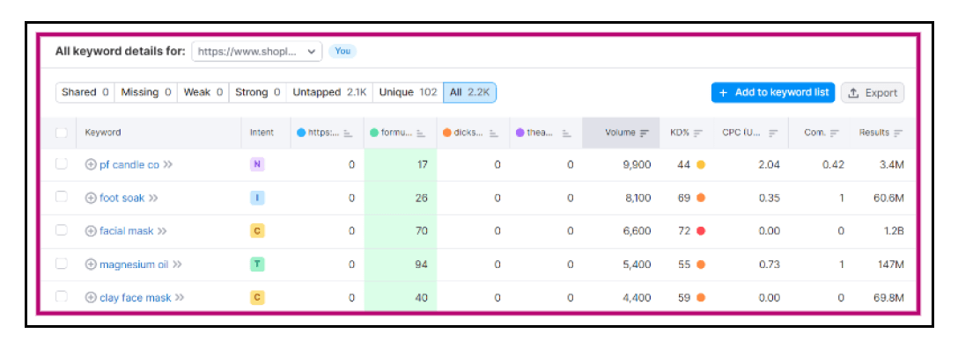Open the magnesium oil keyword link
Image resolution: width=958 pixels, height=348 pixels.
tap(134, 265)
